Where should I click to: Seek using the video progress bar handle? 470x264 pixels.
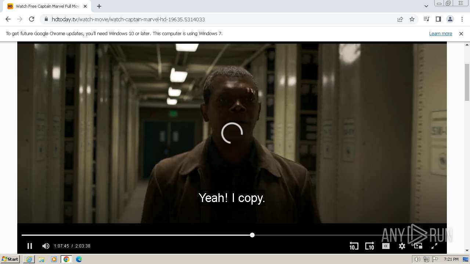coord(252,235)
